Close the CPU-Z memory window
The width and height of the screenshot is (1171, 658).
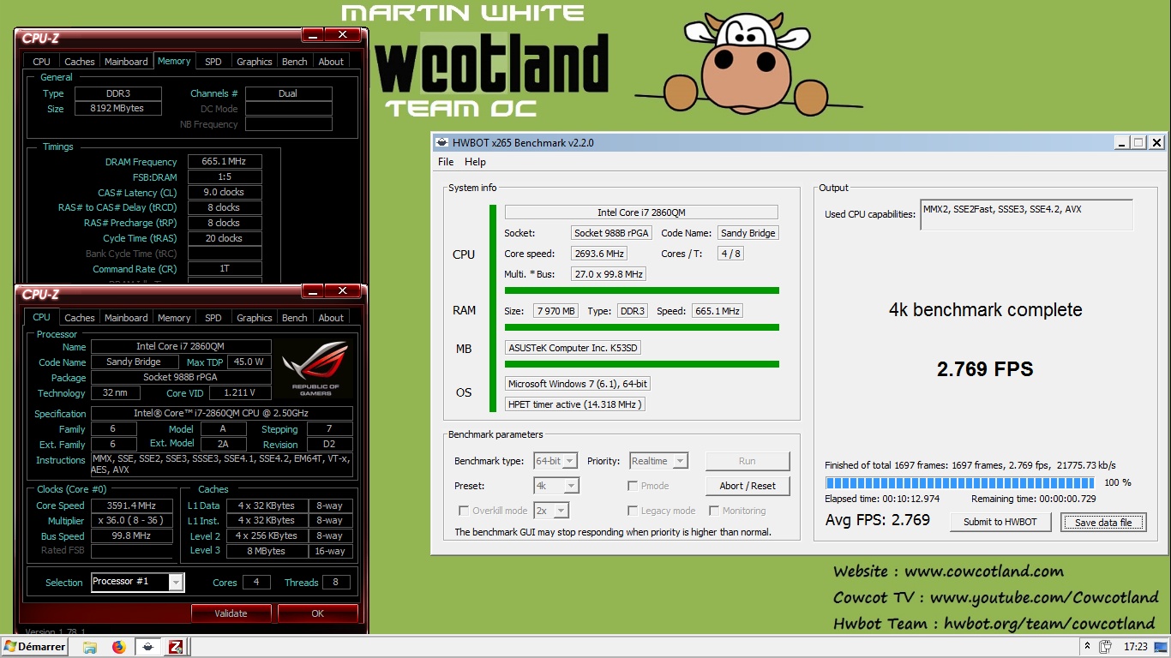(x=343, y=34)
